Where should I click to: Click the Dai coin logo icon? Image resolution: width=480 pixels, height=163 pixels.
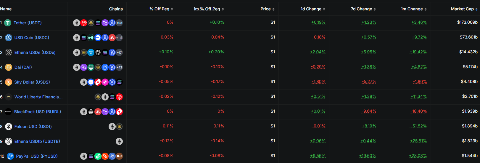(x=9, y=67)
